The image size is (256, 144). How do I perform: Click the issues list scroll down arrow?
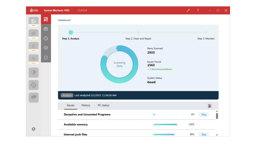(217, 135)
